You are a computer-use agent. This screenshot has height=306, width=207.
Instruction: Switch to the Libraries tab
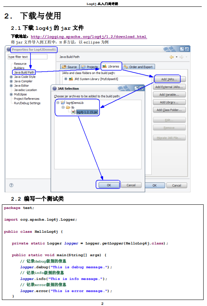[x=111, y=66]
